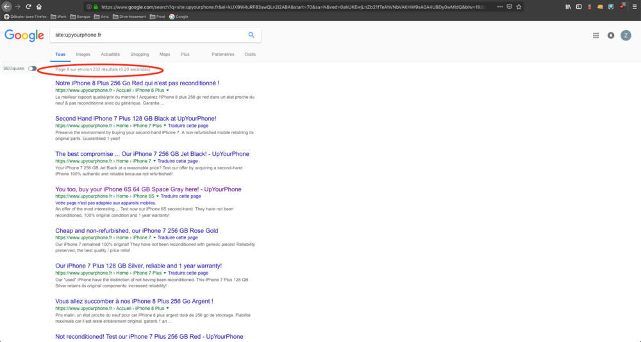
Task: Bookmark this page with the star icon
Action: point(519,7)
